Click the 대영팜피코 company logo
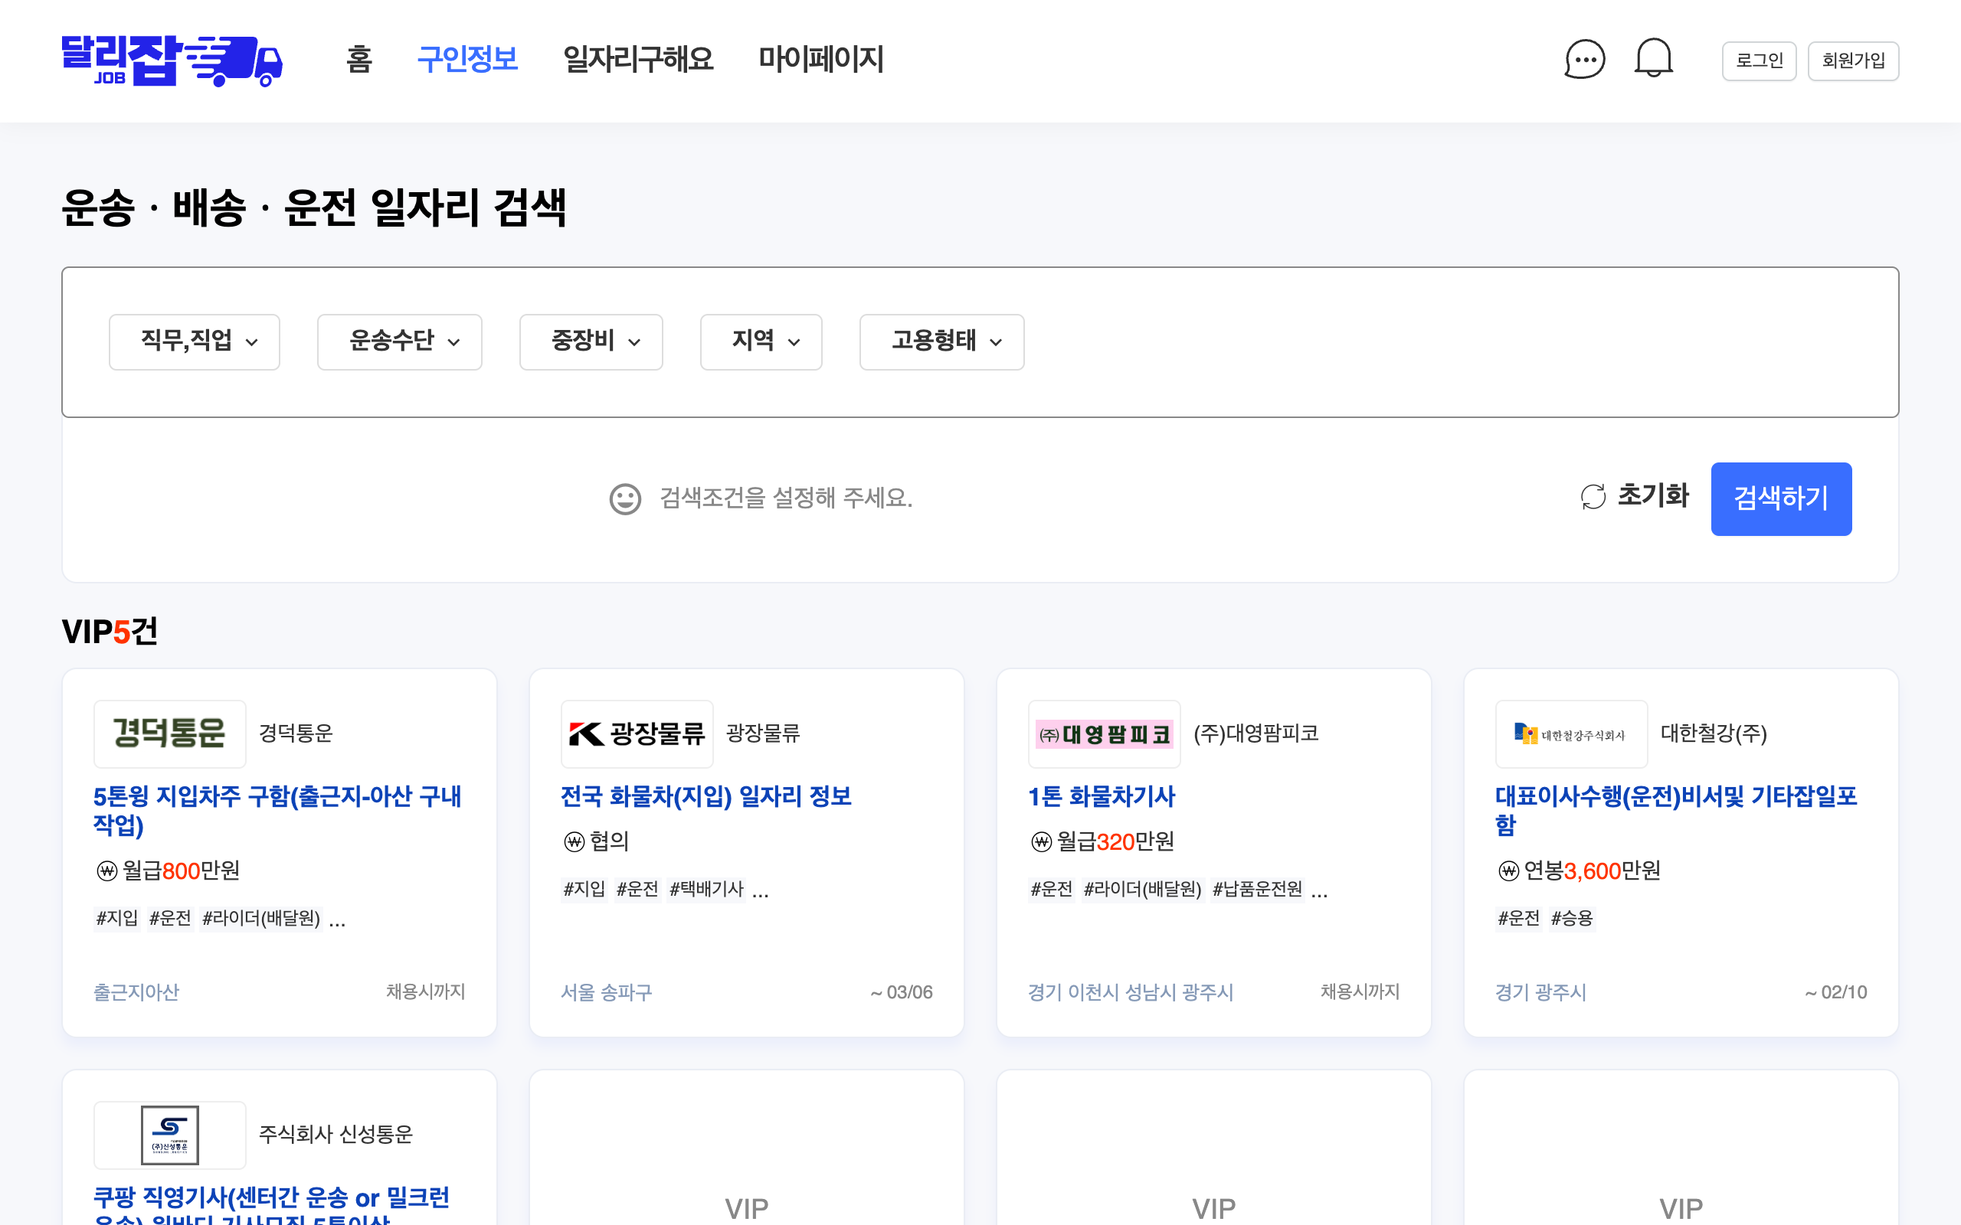Viewport: 1961px width, 1225px height. (x=1104, y=733)
